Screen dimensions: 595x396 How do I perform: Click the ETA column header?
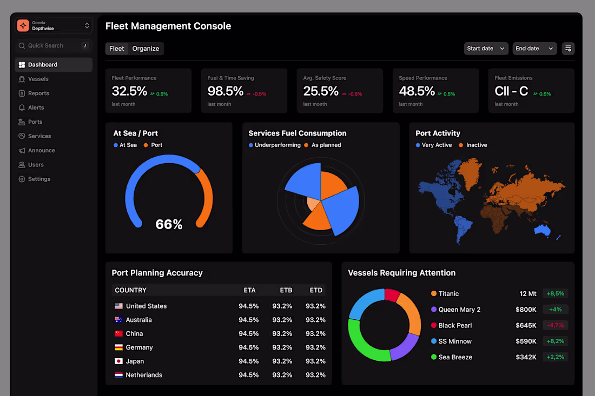point(249,290)
